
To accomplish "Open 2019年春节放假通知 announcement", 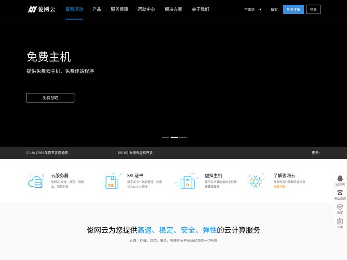I will coord(47,153).
